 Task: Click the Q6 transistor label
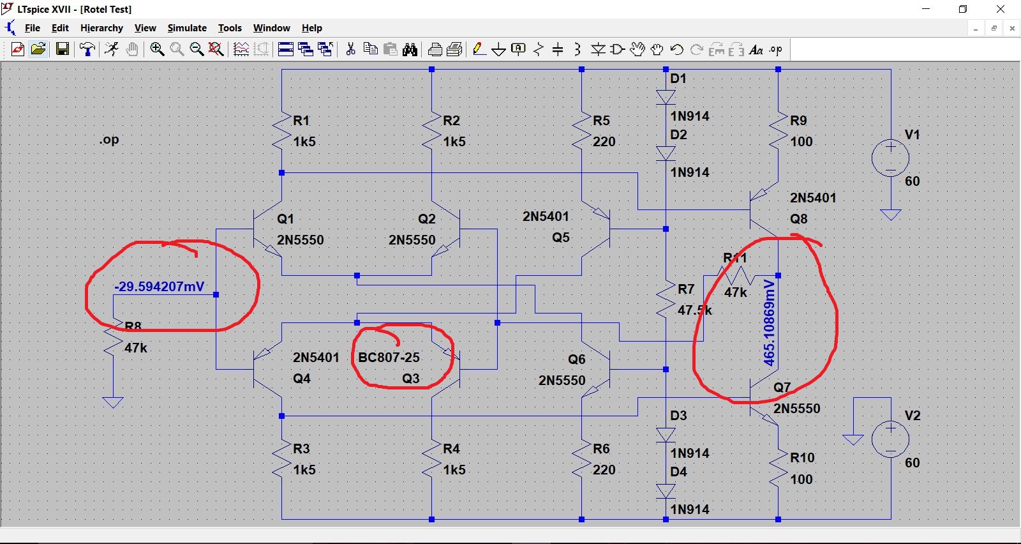[x=577, y=359]
